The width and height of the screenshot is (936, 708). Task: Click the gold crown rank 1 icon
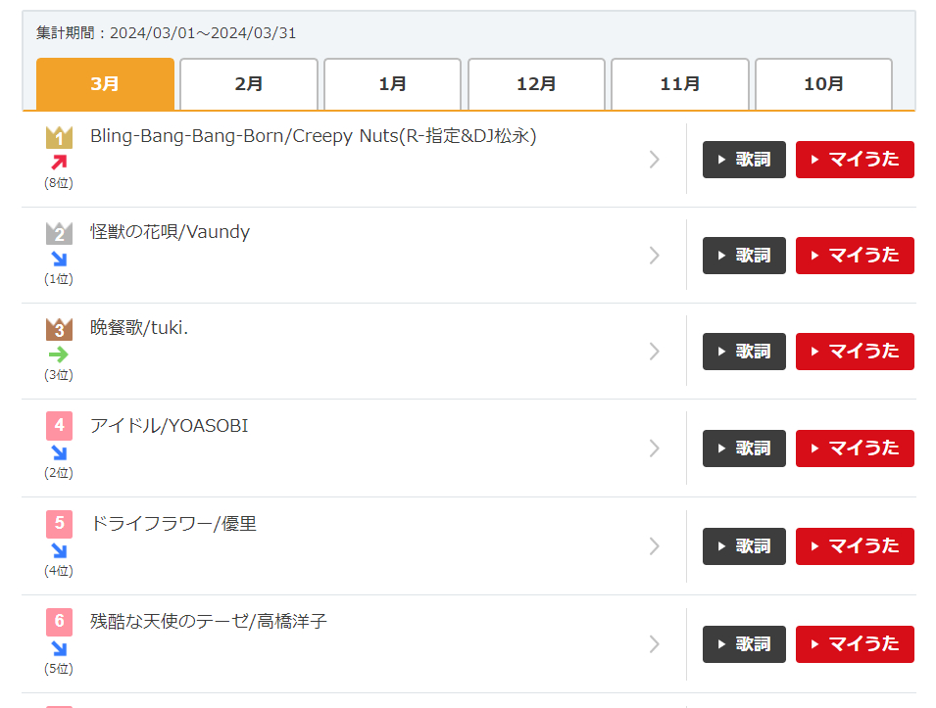[x=59, y=137]
